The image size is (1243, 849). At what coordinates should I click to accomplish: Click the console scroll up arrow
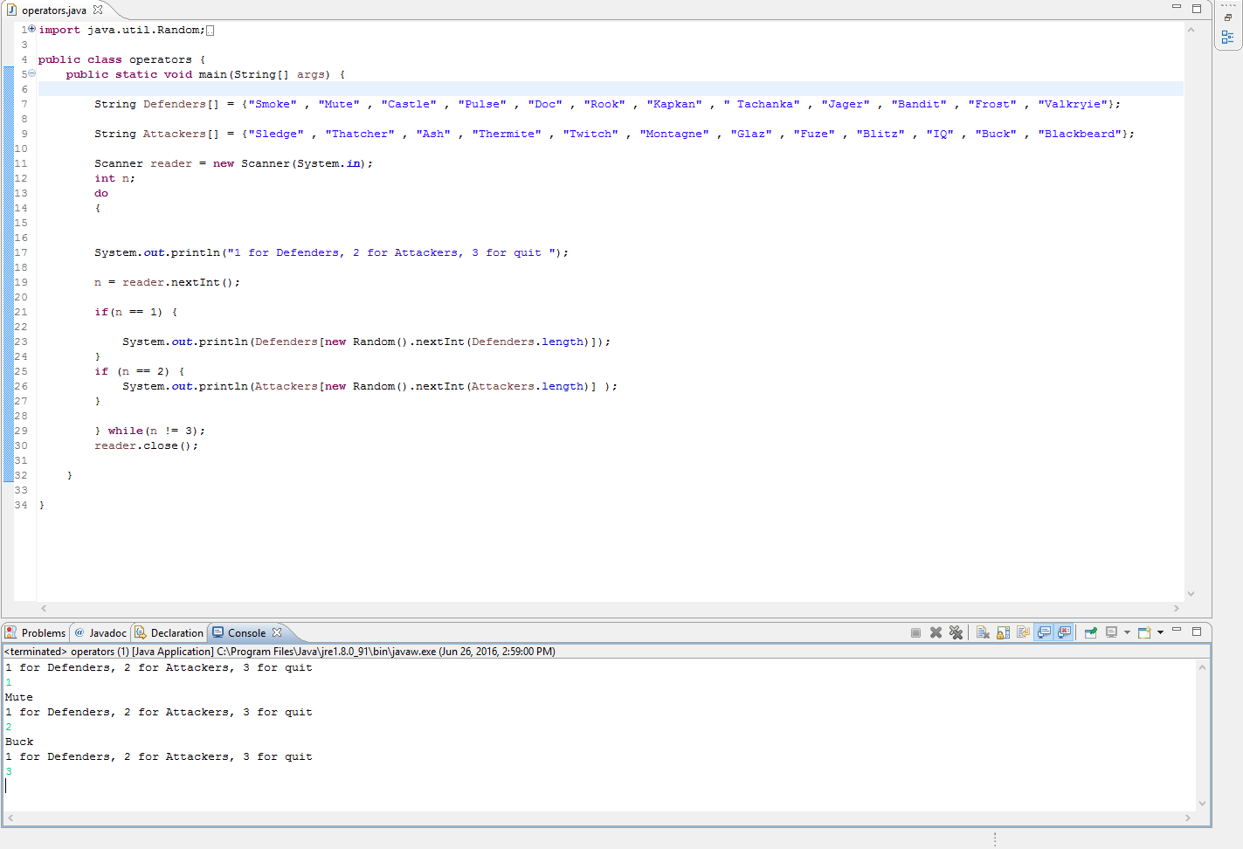point(1202,667)
